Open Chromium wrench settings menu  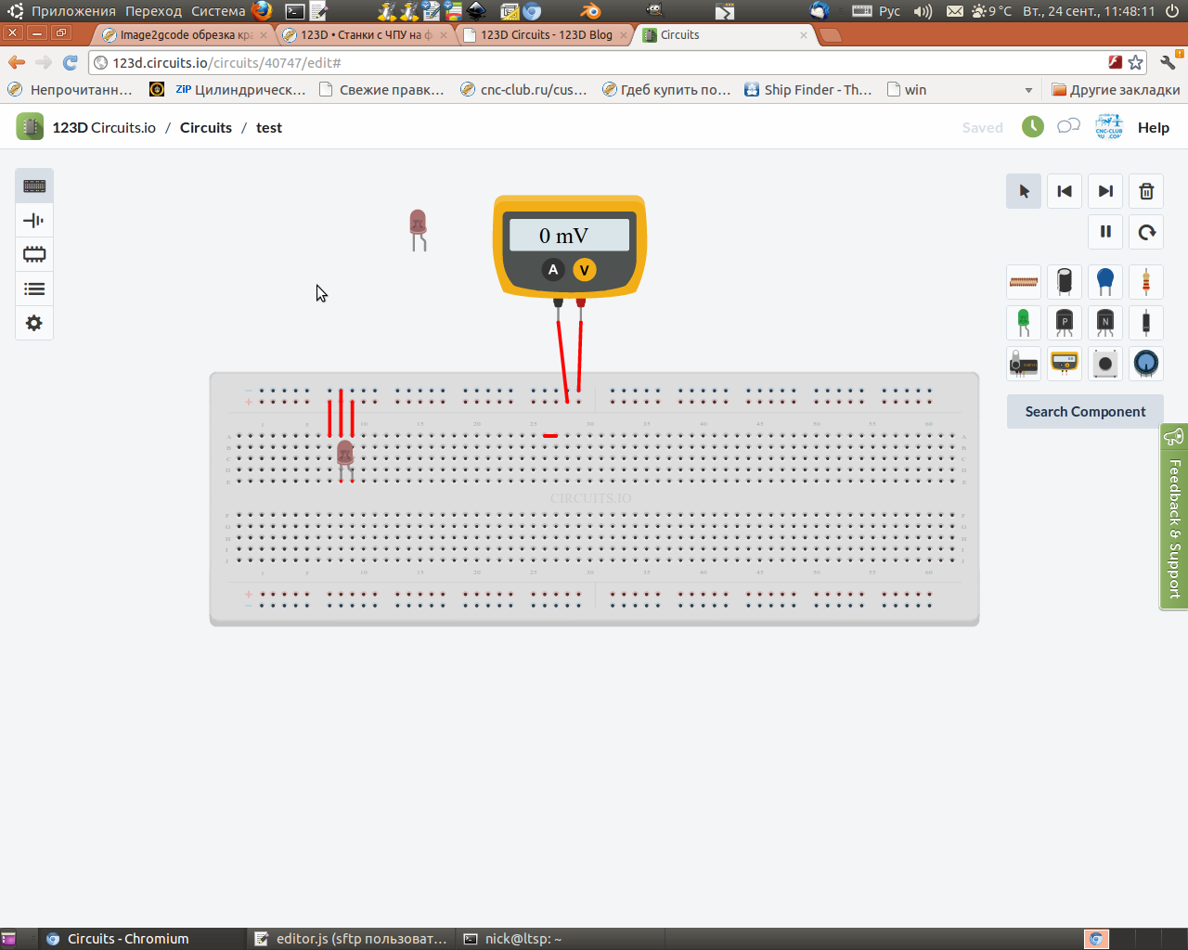point(1169,62)
